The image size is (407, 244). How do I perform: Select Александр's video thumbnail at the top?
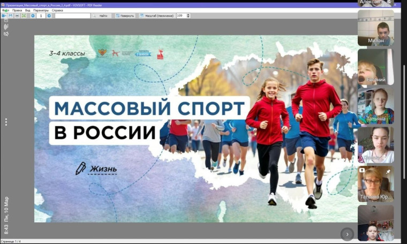(x=375, y=3)
